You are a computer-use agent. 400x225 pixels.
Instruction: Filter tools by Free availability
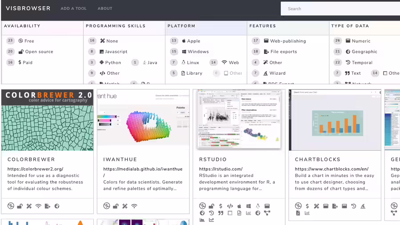26,41
